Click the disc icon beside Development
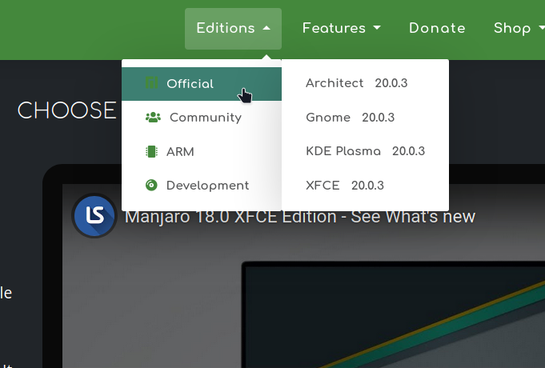Image resolution: width=545 pixels, height=368 pixels. [x=151, y=186]
